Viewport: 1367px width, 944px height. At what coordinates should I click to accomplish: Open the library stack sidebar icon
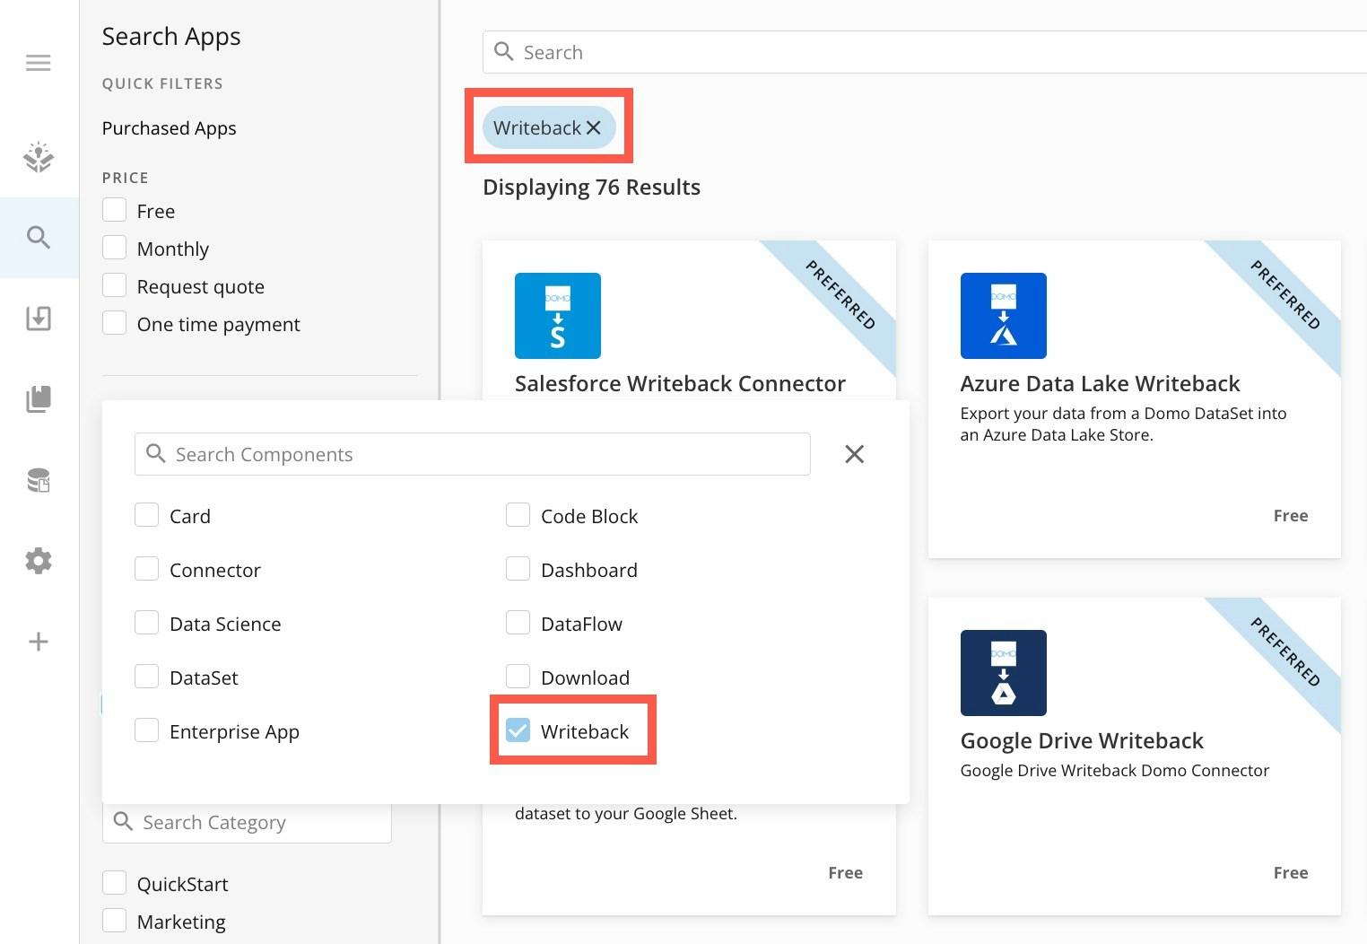39,399
